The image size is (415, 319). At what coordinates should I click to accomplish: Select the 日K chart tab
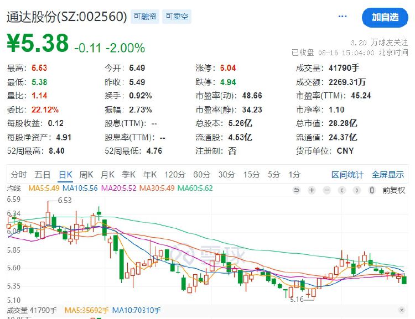pos(66,175)
